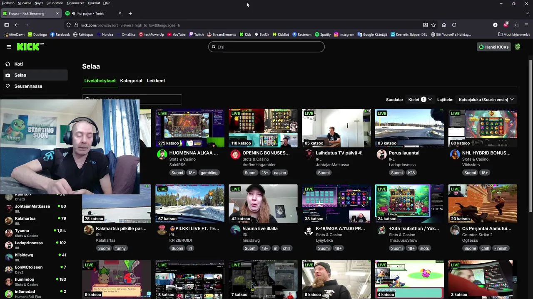
Task: Switch to the Kategoriat tab
Action: coord(131,81)
